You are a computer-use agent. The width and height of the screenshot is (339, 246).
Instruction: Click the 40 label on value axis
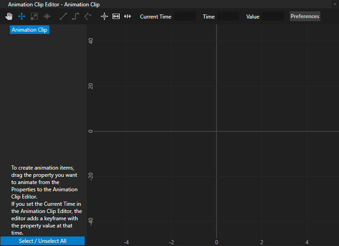(x=91, y=41)
